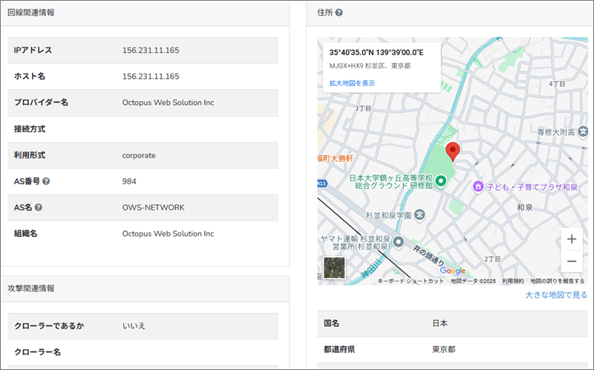The image size is (594, 370).
Task: Click the クローラーであるか value いいえ
Action: (134, 325)
